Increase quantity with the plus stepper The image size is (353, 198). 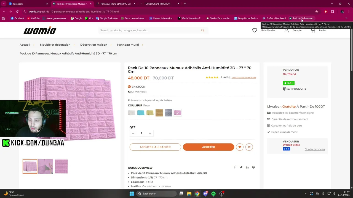pyautogui.click(x=150, y=133)
